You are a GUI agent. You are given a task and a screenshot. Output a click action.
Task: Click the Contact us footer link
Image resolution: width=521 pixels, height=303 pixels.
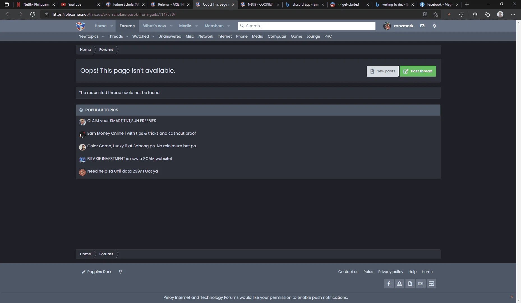point(348,272)
